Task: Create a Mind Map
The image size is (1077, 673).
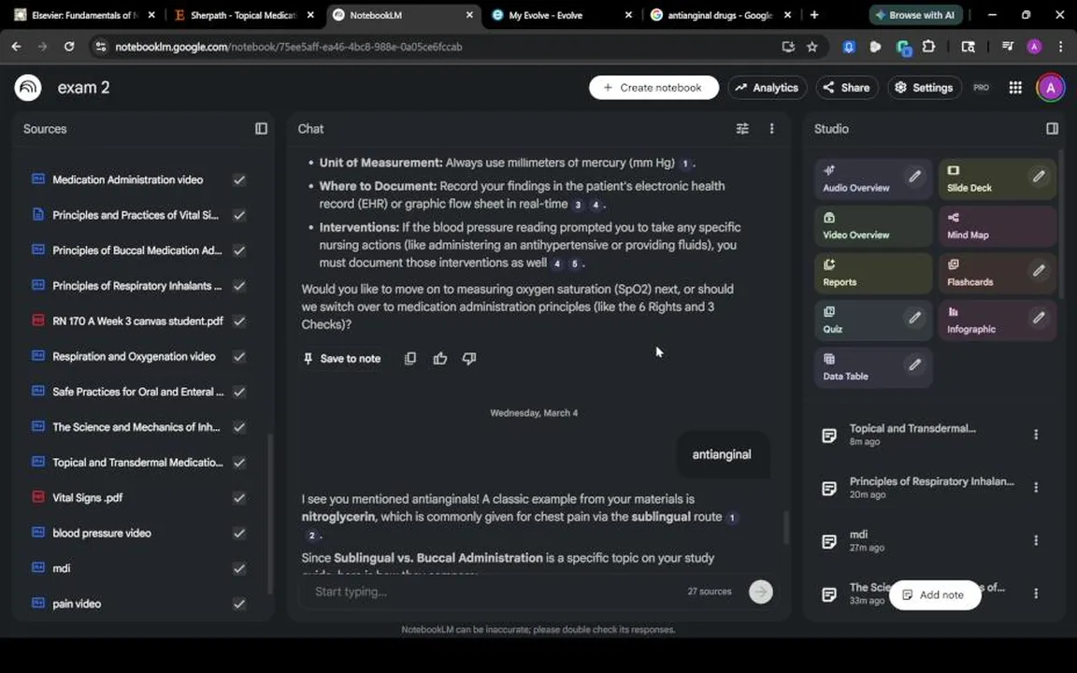Action: click(997, 226)
